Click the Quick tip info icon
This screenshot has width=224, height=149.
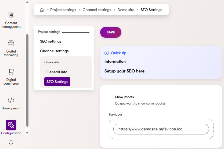tap(107, 53)
